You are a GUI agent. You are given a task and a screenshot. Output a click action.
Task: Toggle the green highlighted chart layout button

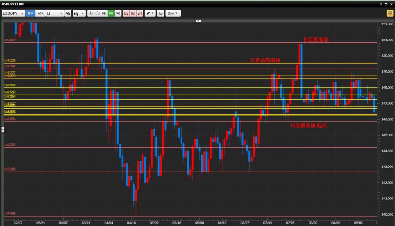[111, 13]
